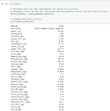110x111 pixels.
Task: Select the Energ_Kcal value 112
Action: (x=62, y=34)
